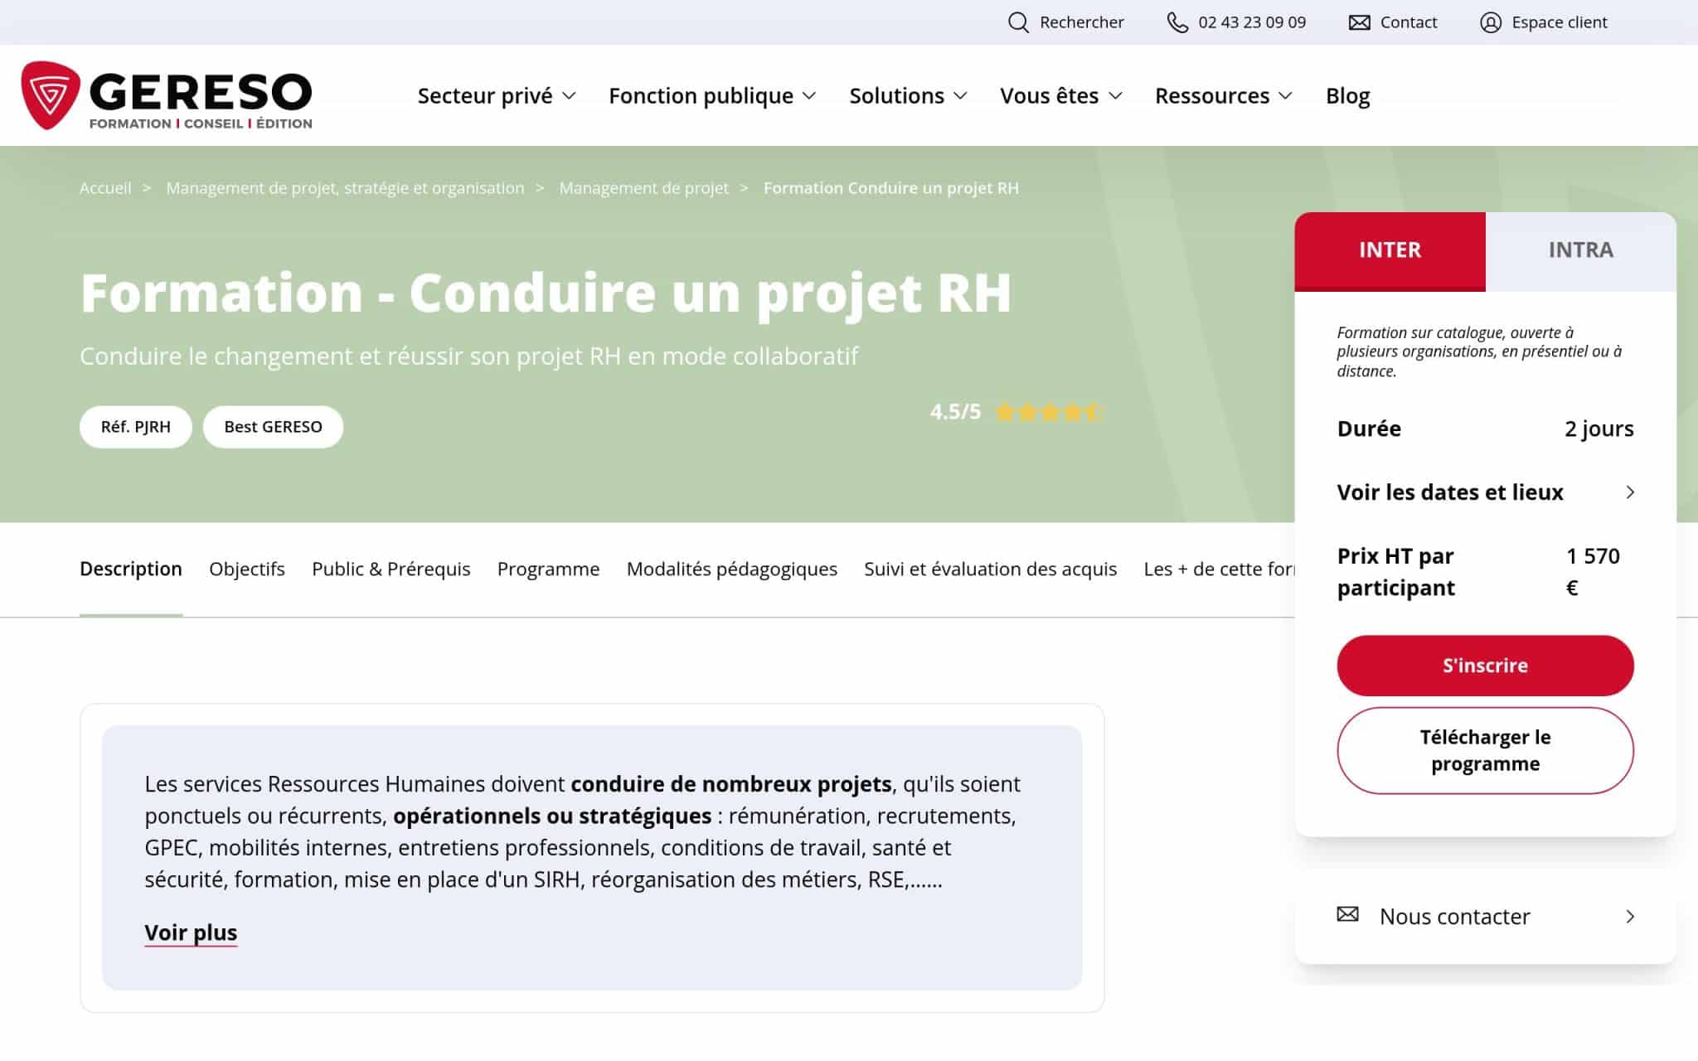Click the 4.5/5 rating text
This screenshot has height=1061, width=1698.
coord(955,412)
